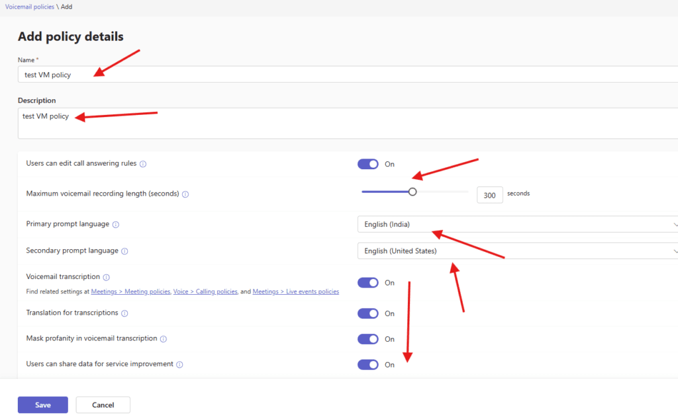Open Meetings > Meeting policies link
Viewport: 678px width, 419px height.
[x=130, y=291]
